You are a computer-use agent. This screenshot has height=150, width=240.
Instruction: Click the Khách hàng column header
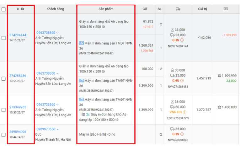point(55,9)
